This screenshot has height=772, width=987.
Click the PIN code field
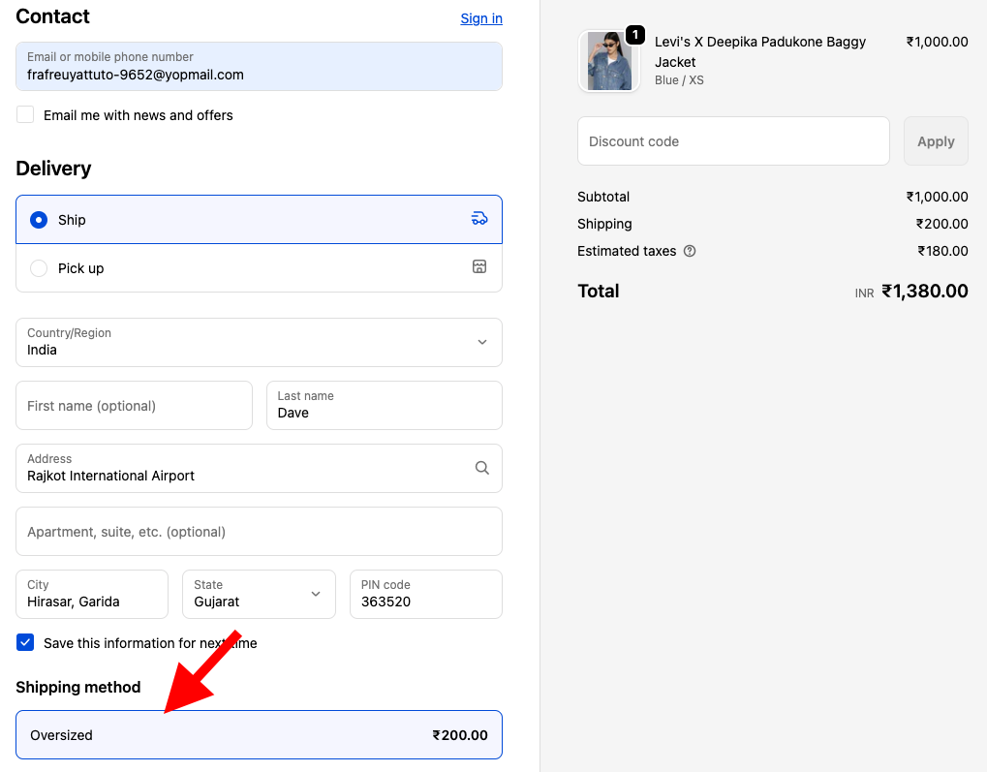coord(426,595)
